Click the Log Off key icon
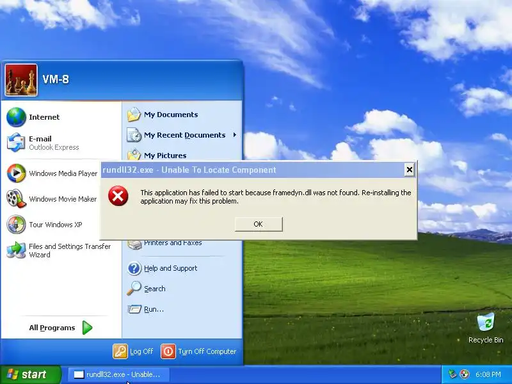This screenshot has width=512, height=384. [x=120, y=351]
